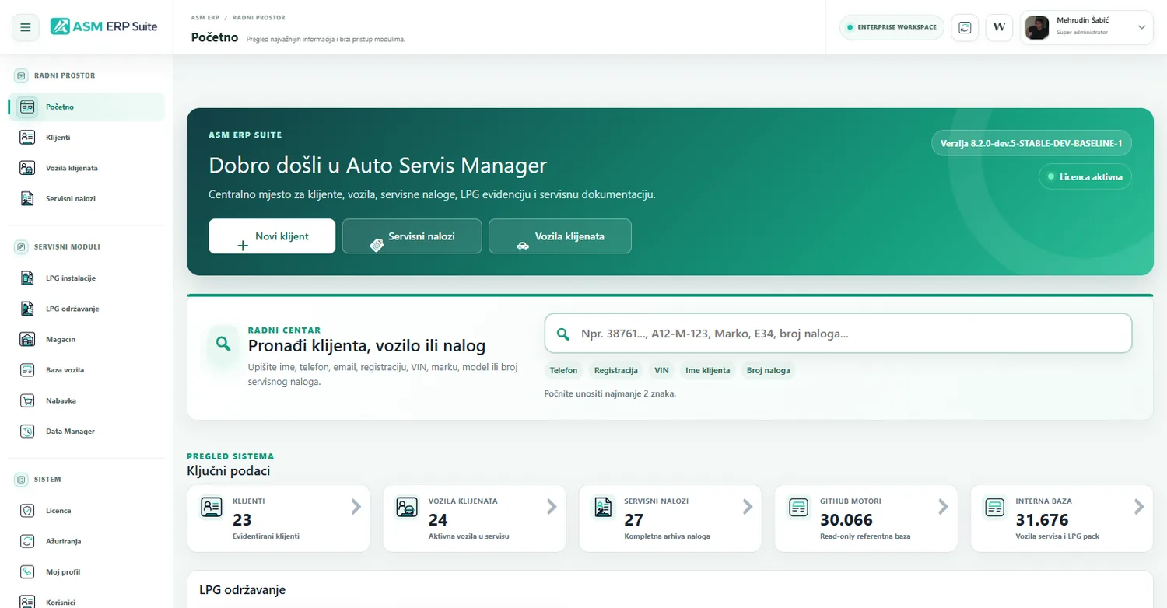
Task: Click the Moj profil phone icon
Action: click(27, 572)
